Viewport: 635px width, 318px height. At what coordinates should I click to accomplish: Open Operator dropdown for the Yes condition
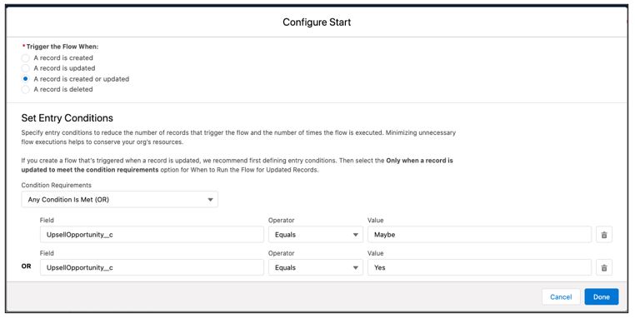point(316,267)
